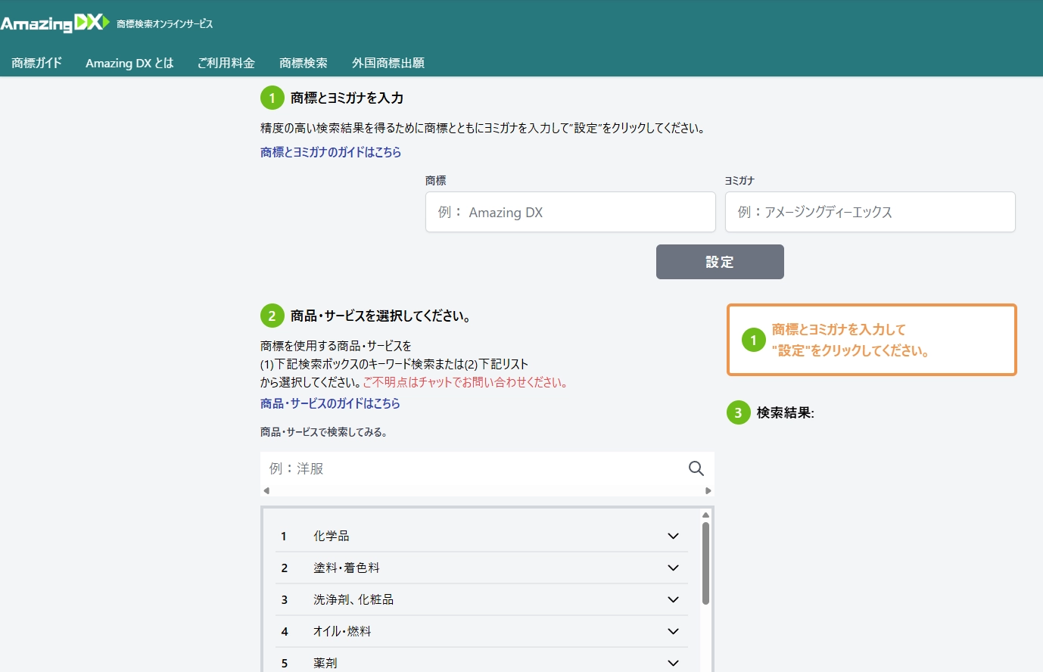This screenshot has width=1043, height=672.
Task: Open 外国商標出願 navigation item
Action: pos(388,63)
